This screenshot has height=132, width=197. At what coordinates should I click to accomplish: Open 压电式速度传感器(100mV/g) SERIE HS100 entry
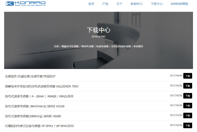click(33, 116)
